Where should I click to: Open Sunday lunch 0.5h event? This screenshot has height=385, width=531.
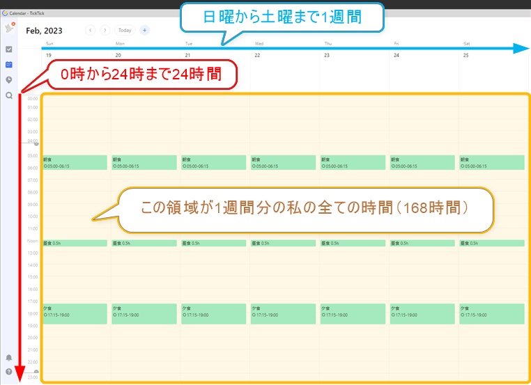[x=75, y=243]
